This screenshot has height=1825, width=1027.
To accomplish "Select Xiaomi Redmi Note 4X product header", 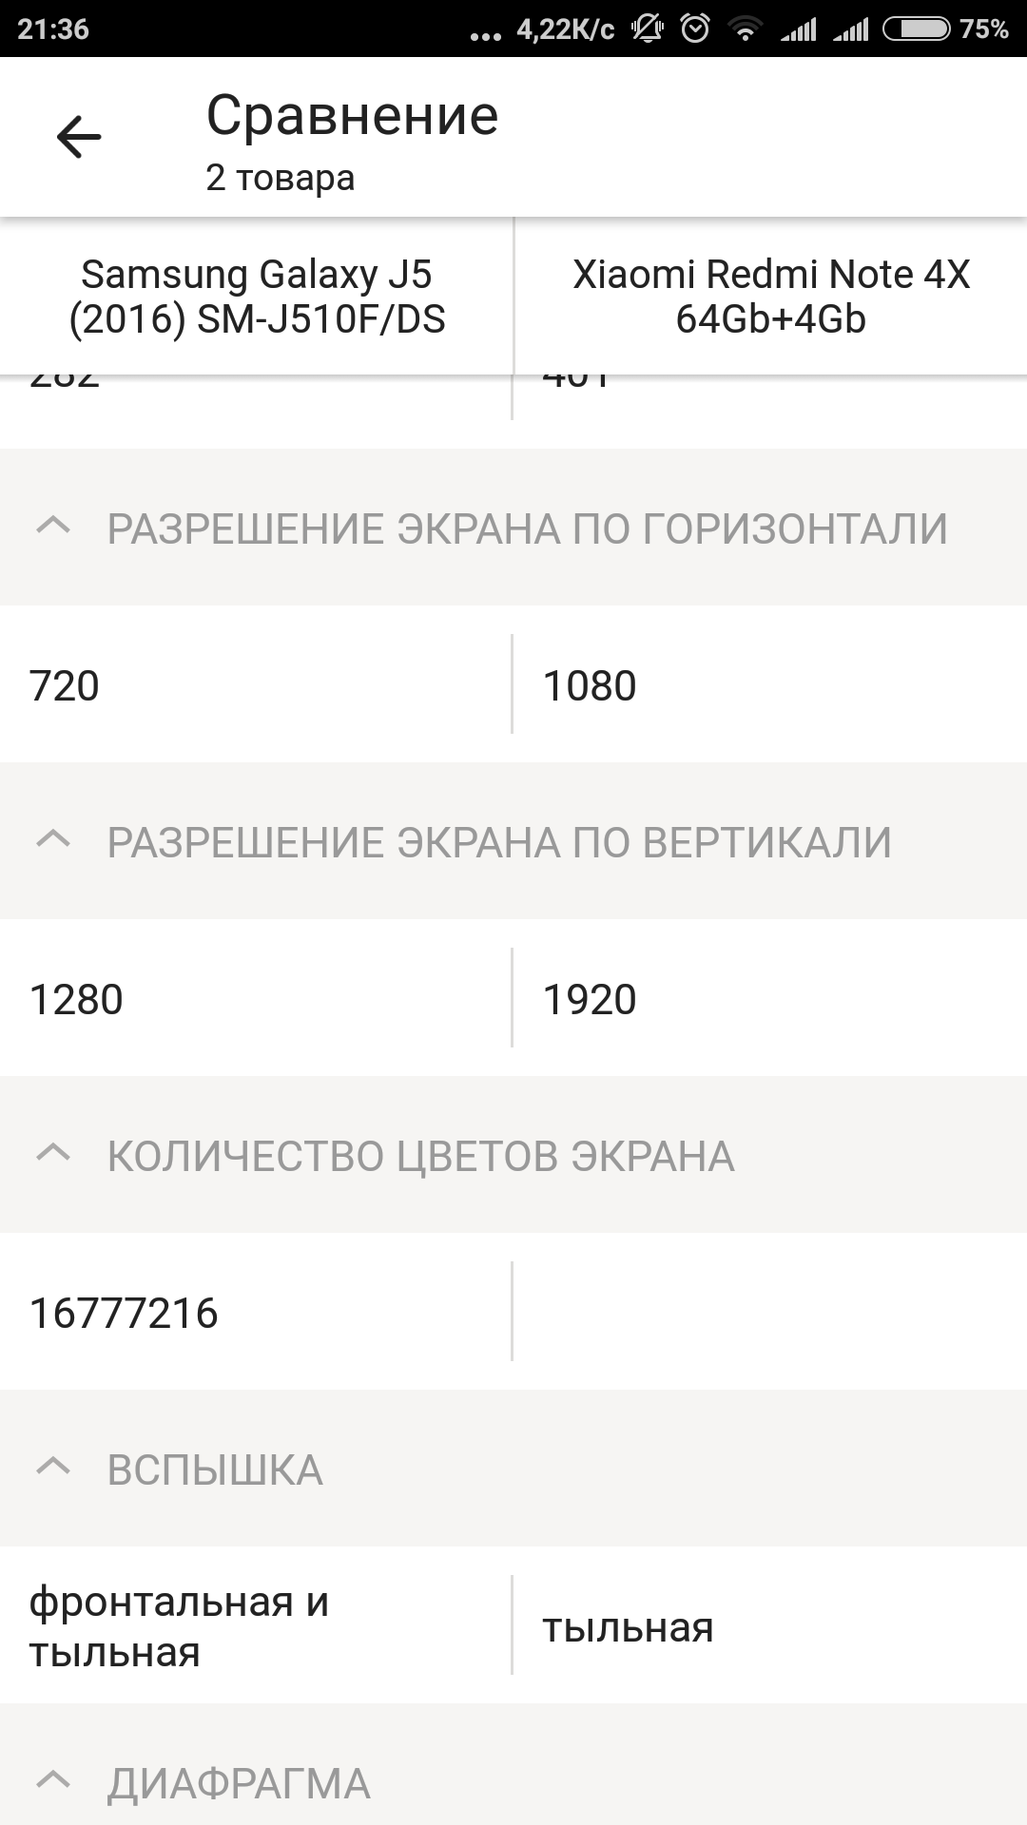I will point(770,297).
